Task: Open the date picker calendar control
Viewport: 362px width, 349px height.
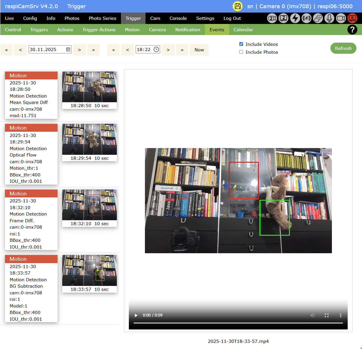Action: 67,49
